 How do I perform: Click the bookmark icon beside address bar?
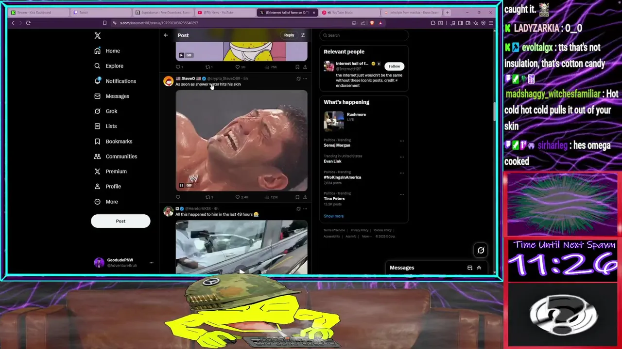[104, 23]
